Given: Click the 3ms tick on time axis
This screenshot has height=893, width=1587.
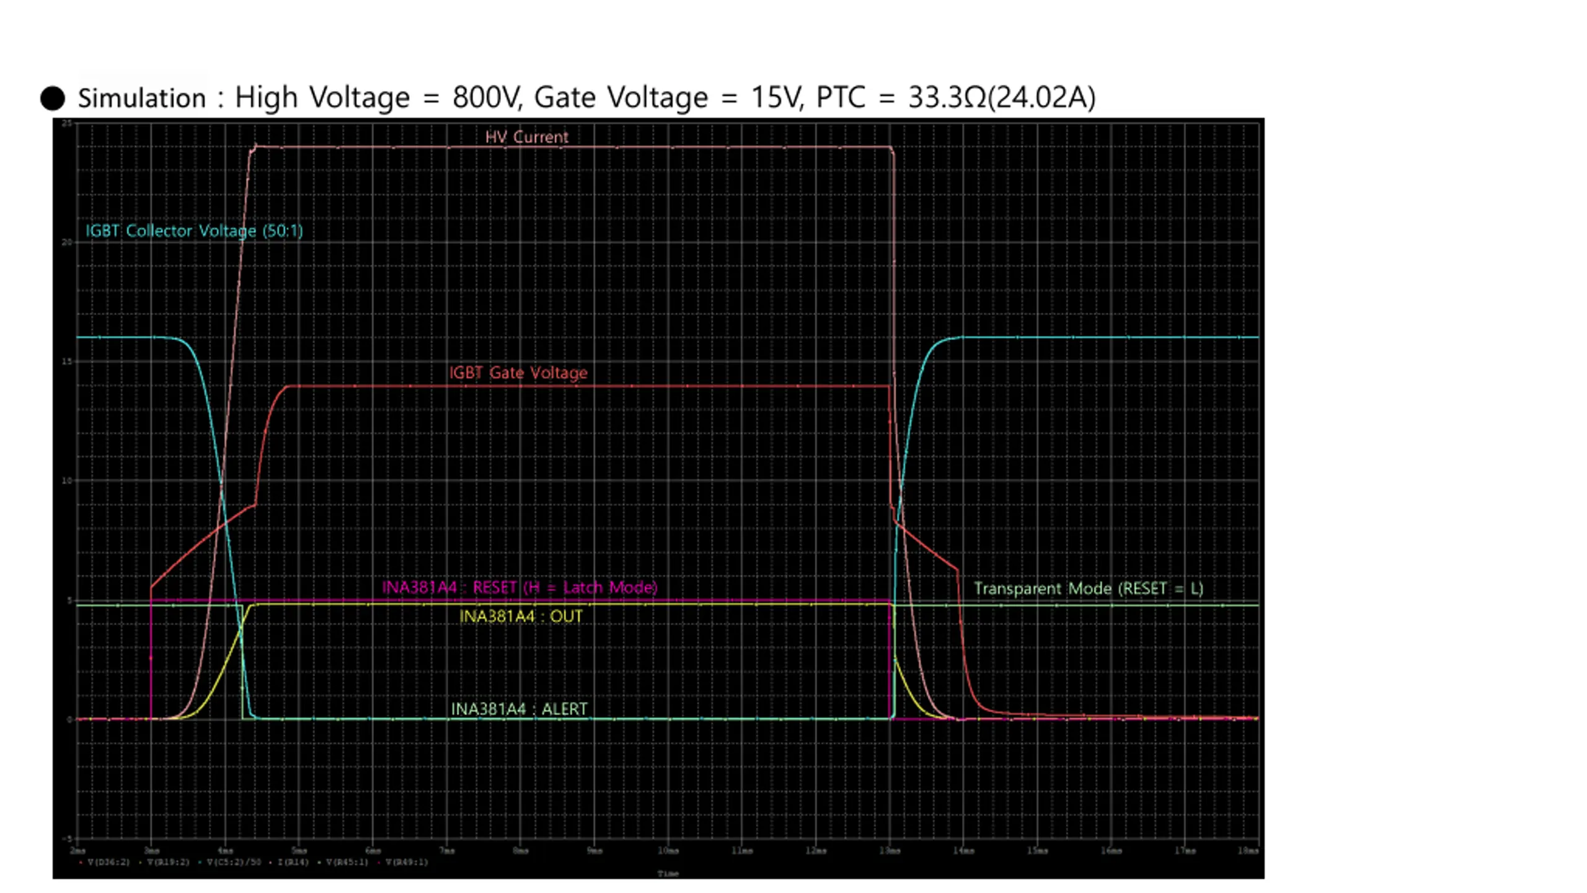Looking at the screenshot, I should 151,851.
